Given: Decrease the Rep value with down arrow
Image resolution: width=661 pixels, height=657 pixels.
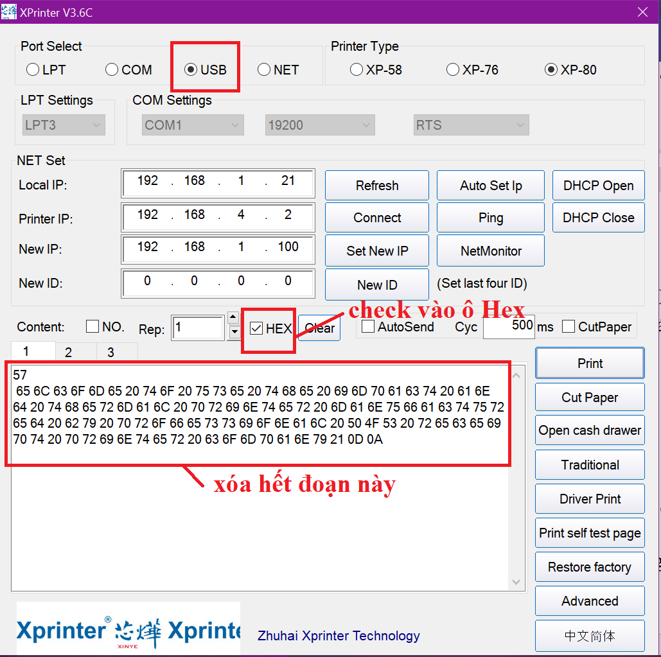Looking at the screenshot, I should click(x=233, y=332).
